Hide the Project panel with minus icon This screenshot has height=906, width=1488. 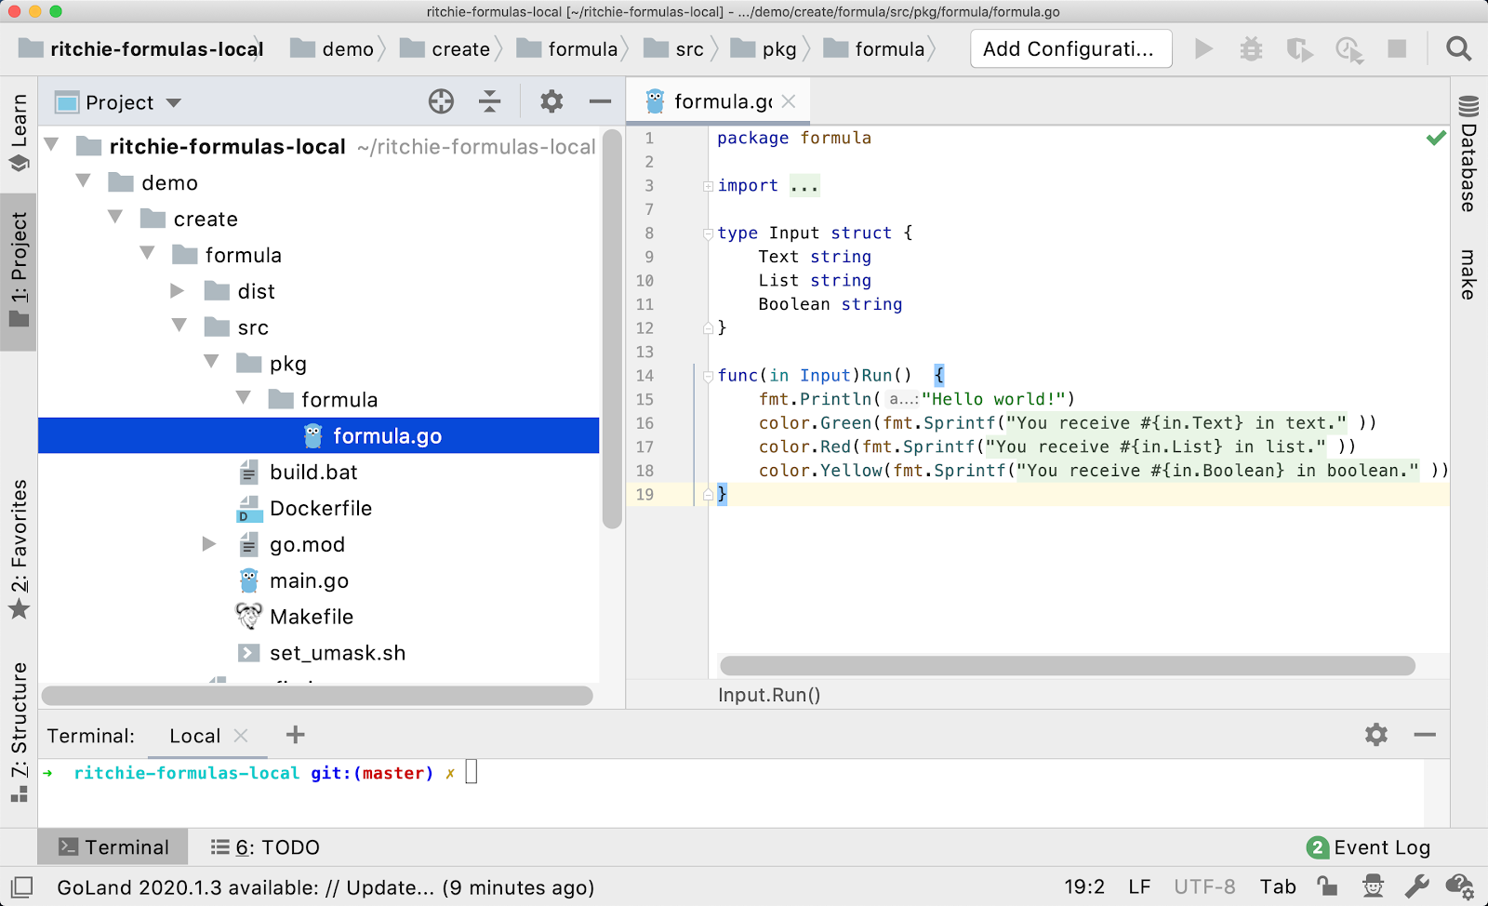[x=600, y=101]
